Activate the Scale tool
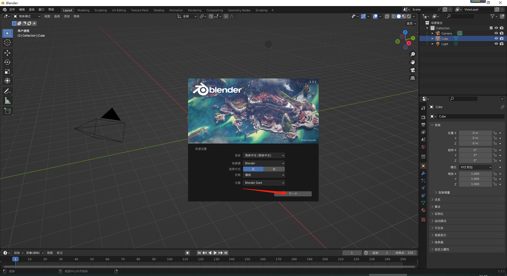This screenshot has width=507, height=276. click(x=7, y=71)
